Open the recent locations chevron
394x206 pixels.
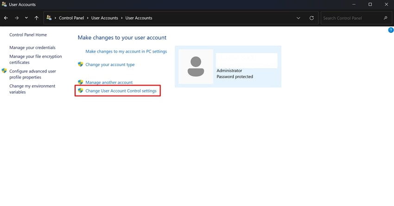click(26, 18)
